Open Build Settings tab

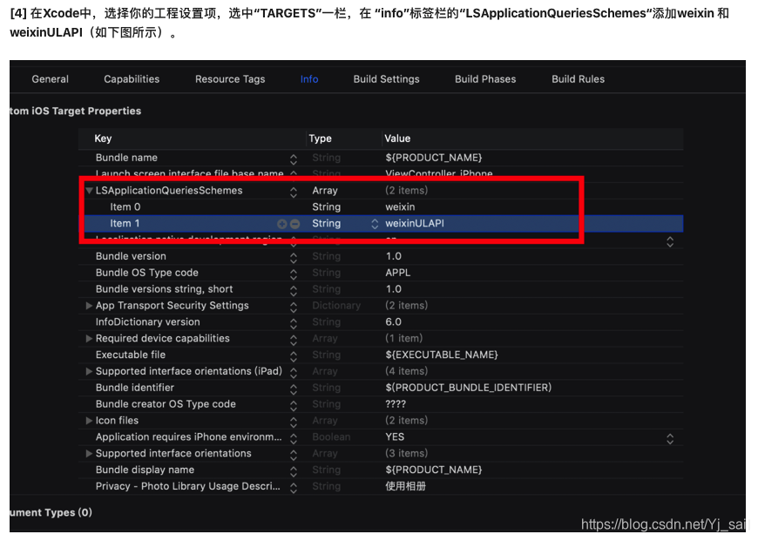[x=386, y=78]
